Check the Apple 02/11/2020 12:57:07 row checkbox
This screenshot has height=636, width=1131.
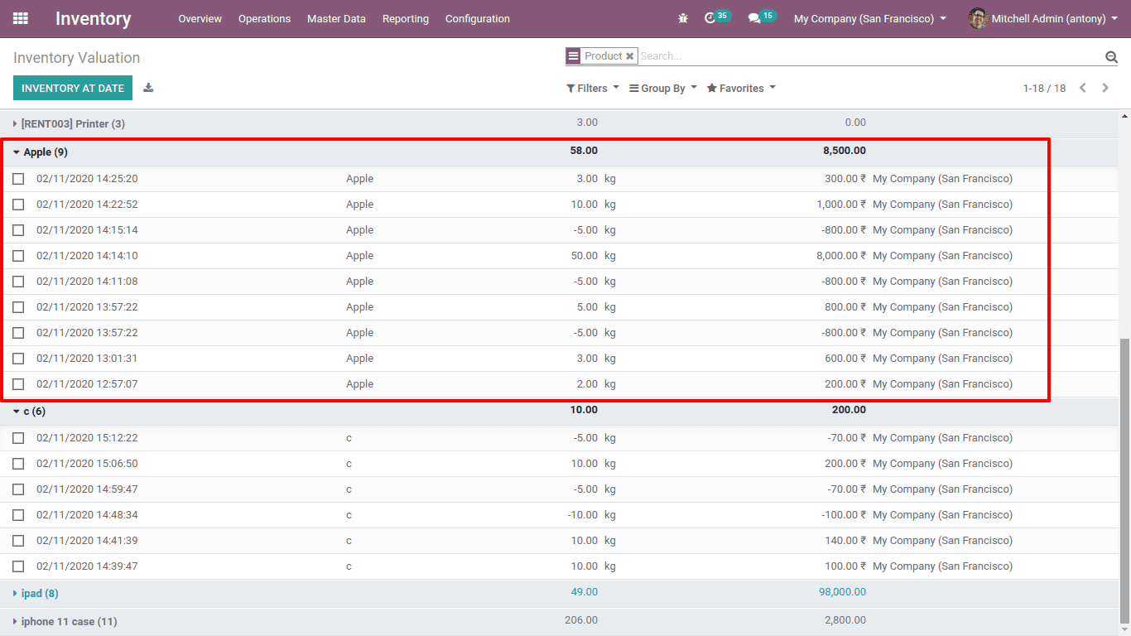[18, 384]
